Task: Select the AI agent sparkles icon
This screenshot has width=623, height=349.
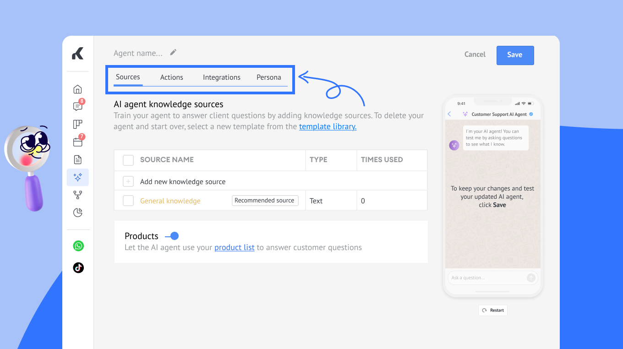Action: 77,177
